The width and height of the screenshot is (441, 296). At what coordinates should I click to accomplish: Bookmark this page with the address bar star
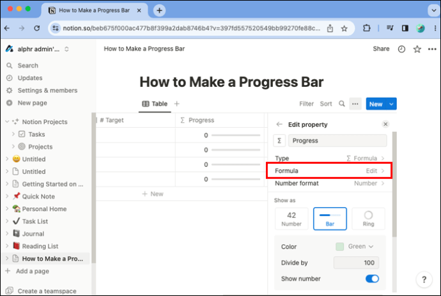[x=344, y=28]
